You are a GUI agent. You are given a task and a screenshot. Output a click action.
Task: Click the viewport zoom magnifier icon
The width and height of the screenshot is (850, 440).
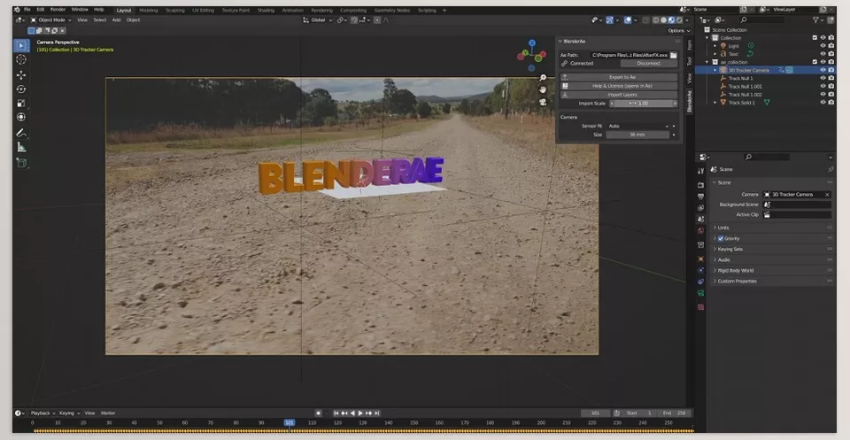coord(543,79)
